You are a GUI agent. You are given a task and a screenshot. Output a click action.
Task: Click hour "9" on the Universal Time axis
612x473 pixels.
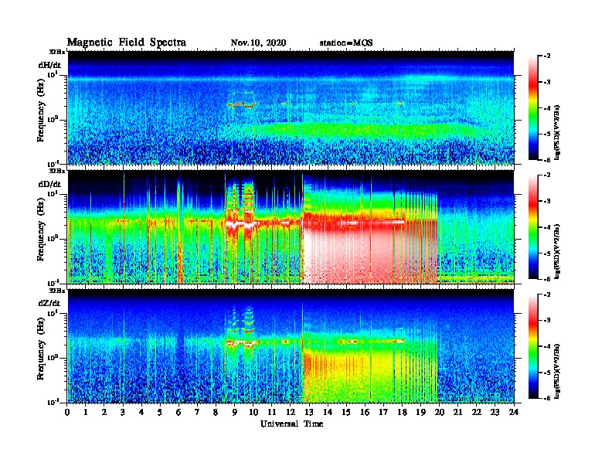tap(235, 412)
